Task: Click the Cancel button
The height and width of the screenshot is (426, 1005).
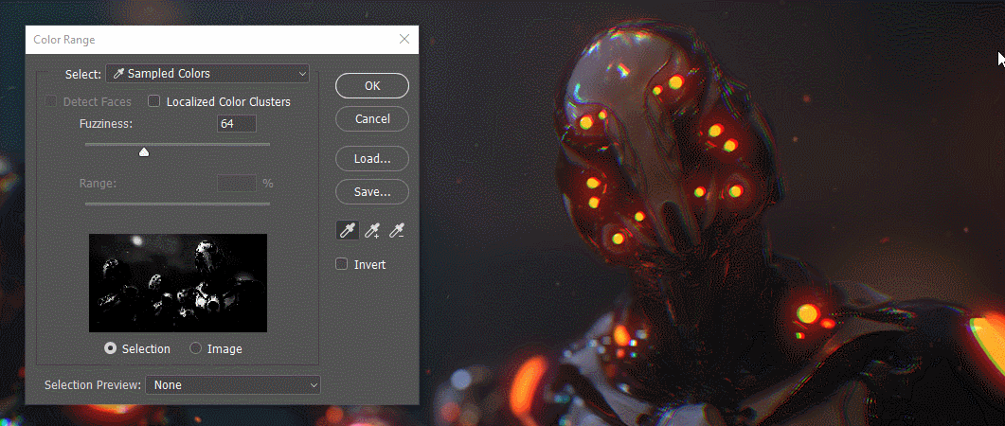Action: (372, 118)
